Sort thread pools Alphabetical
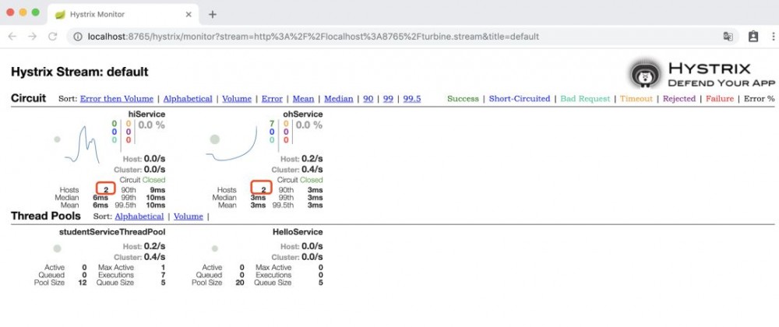The width and height of the screenshot is (779, 327). (x=139, y=216)
